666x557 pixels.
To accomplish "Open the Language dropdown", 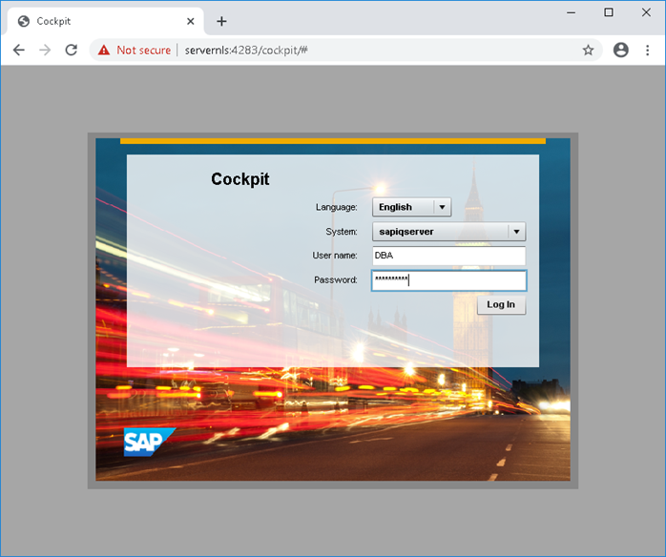I will pyautogui.click(x=411, y=207).
